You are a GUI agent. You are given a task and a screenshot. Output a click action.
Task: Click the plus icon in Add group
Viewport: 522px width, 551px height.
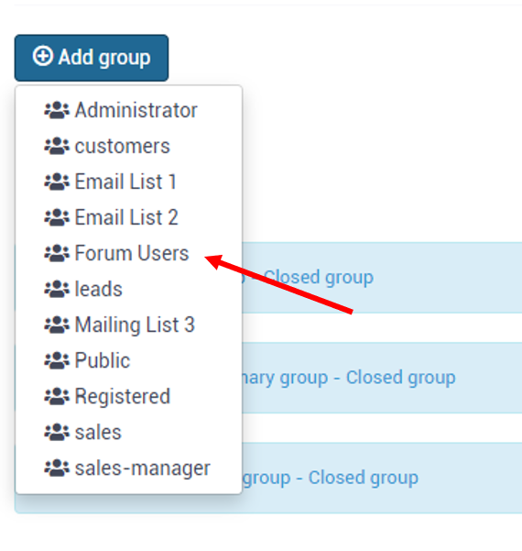point(43,56)
